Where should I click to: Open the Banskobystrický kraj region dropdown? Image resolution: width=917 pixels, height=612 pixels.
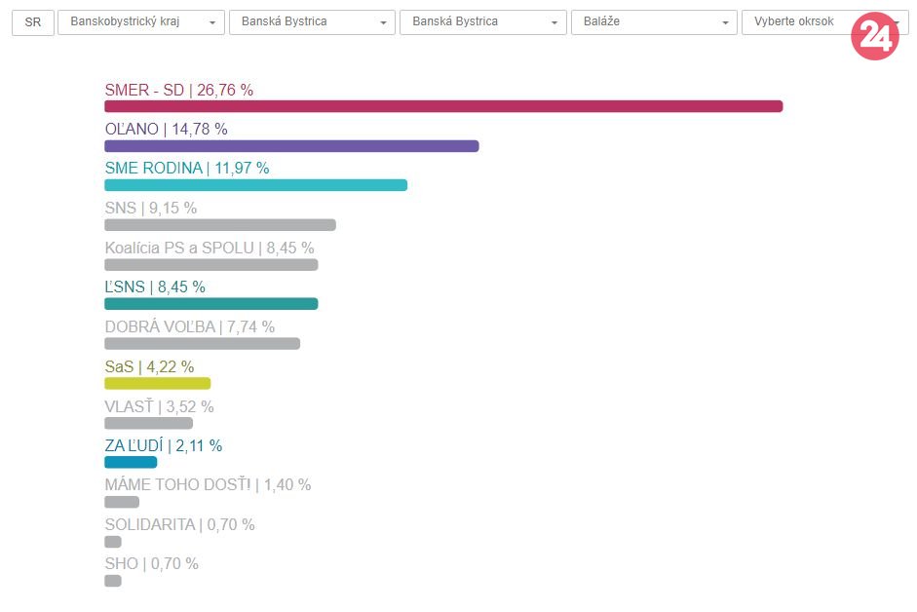[140, 21]
